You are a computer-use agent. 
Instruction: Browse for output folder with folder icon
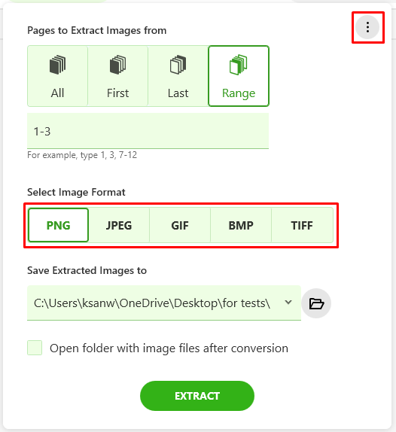(x=316, y=303)
